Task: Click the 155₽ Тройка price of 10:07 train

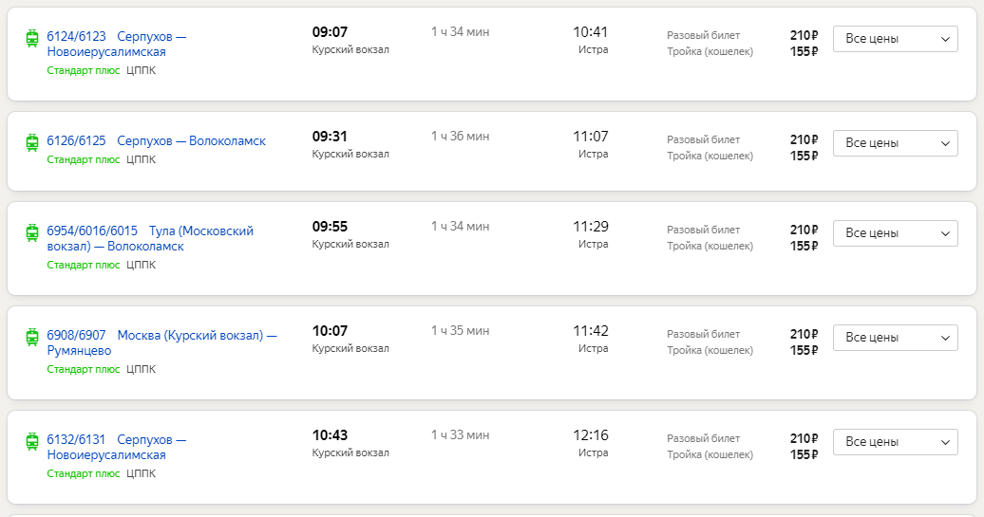Action: pyautogui.click(x=804, y=350)
